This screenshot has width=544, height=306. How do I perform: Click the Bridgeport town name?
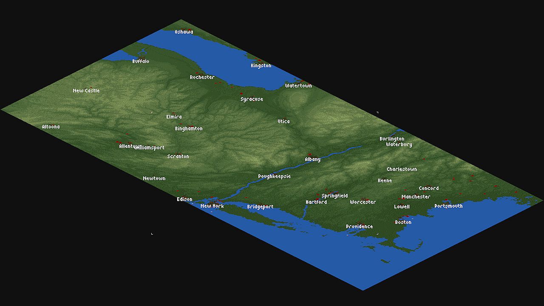(x=260, y=207)
